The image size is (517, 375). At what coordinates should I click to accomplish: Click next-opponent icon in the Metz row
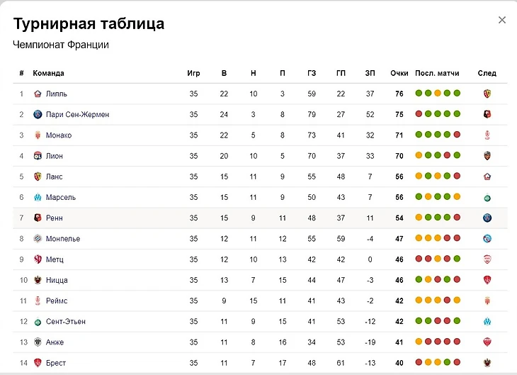pyautogui.click(x=487, y=259)
